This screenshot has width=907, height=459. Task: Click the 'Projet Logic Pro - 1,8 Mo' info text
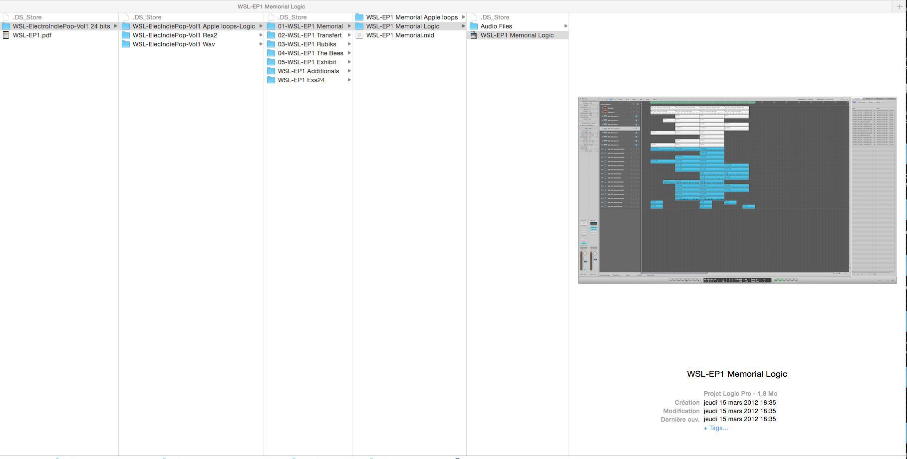741,393
